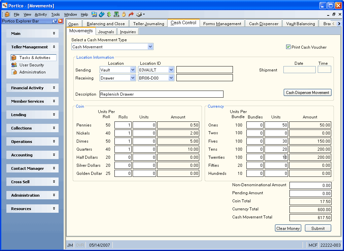Expand the Accounting section
The image size is (344, 251).
tap(54, 155)
